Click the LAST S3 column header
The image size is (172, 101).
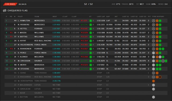(x=143, y=17)
